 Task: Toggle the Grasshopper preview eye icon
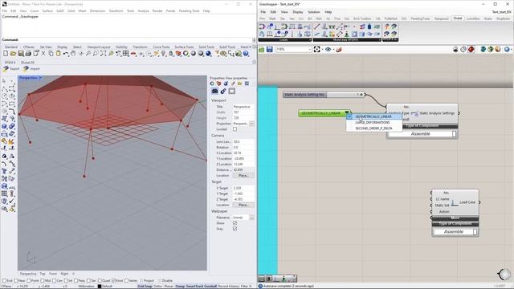(328, 50)
